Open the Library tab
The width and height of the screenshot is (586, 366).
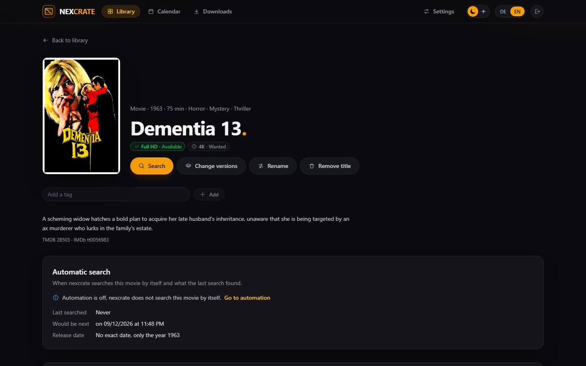[121, 11]
